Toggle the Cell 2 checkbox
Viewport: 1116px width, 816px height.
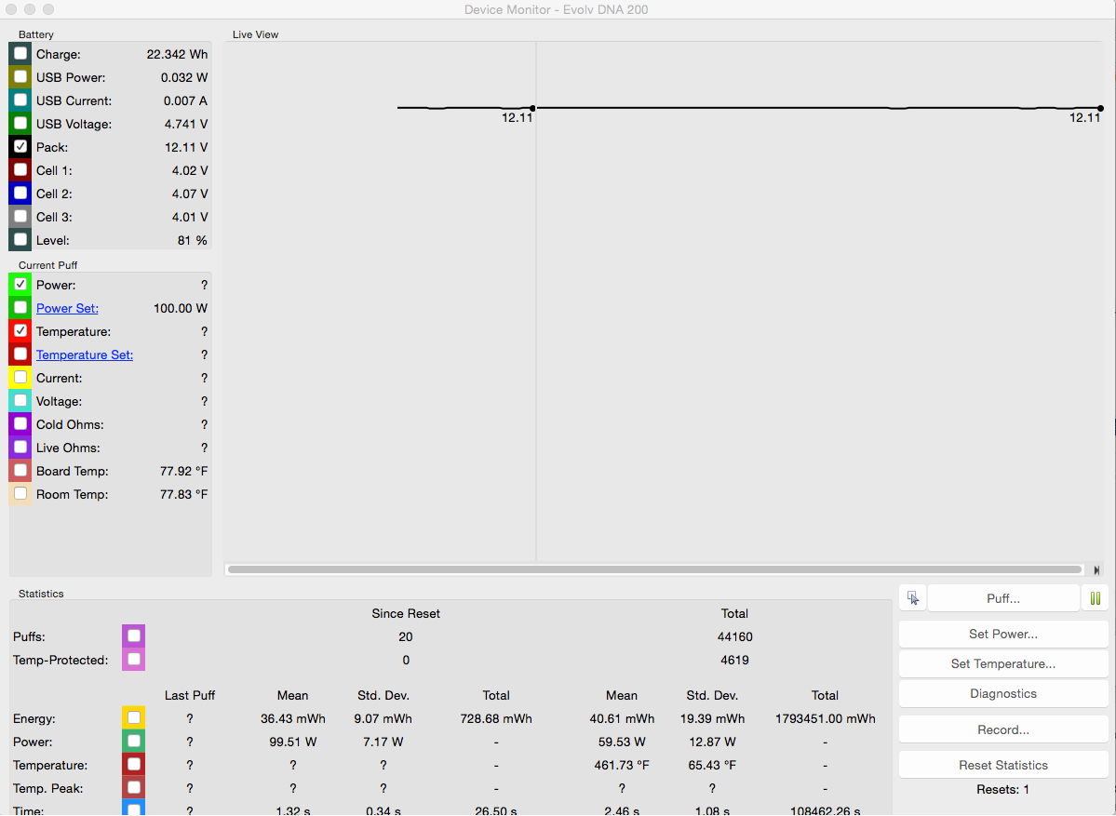point(20,194)
